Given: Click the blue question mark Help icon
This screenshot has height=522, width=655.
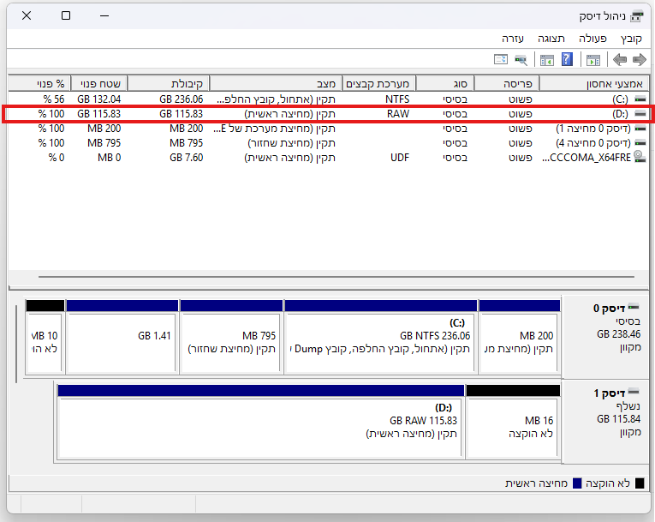Looking at the screenshot, I should 567,59.
